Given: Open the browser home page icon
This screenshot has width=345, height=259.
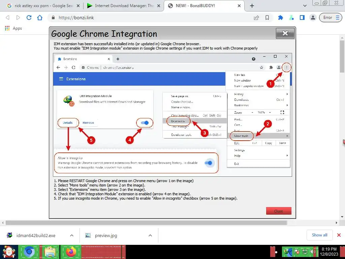Looking at the screenshot, I should click(40, 18).
